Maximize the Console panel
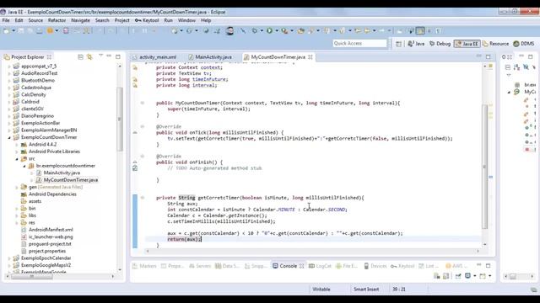This screenshot has height=303, width=540. (488, 266)
